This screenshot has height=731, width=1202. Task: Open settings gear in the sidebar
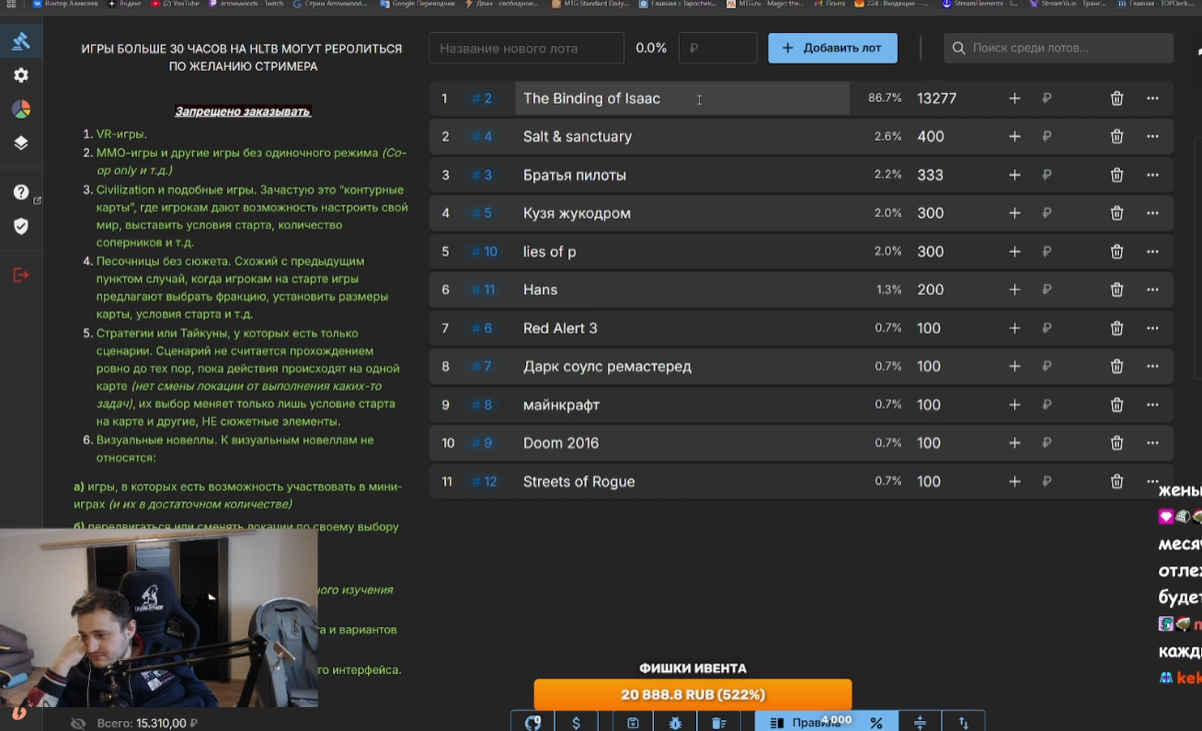click(21, 75)
